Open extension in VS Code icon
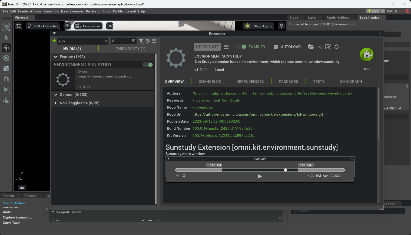 [x=320, y=47]
